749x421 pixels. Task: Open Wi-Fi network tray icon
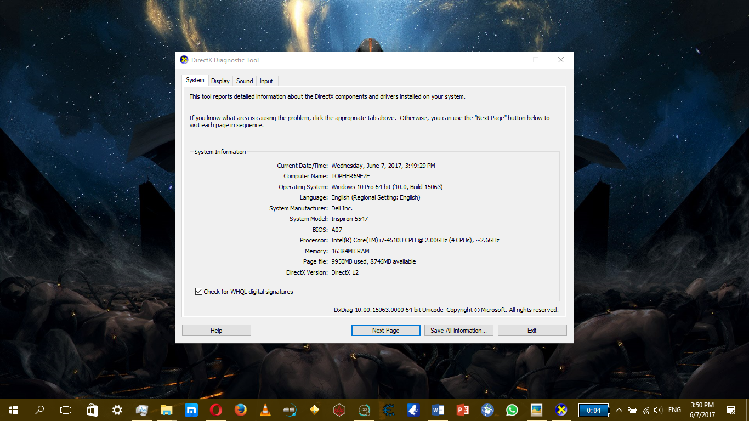click(645, 410)
